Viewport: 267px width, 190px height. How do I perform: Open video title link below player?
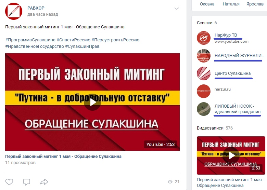(63, 157)
